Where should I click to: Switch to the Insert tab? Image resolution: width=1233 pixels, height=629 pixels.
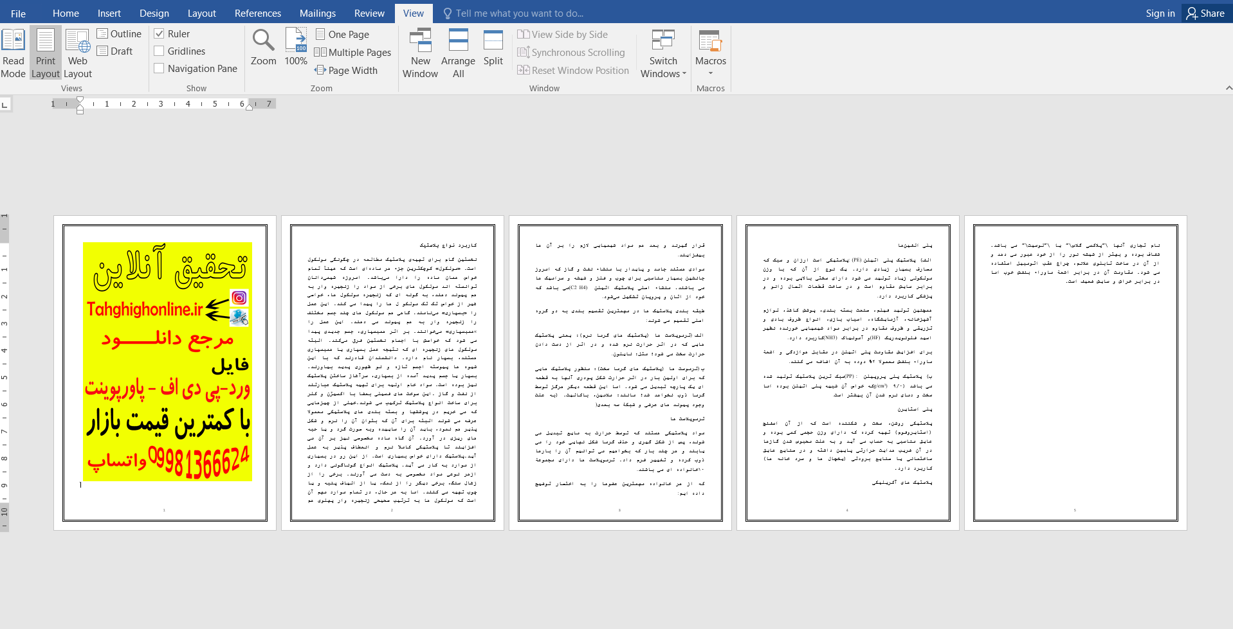click(109, 13)
